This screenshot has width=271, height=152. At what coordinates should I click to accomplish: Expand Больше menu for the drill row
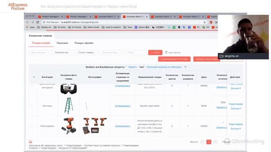(x=236, y=128)
